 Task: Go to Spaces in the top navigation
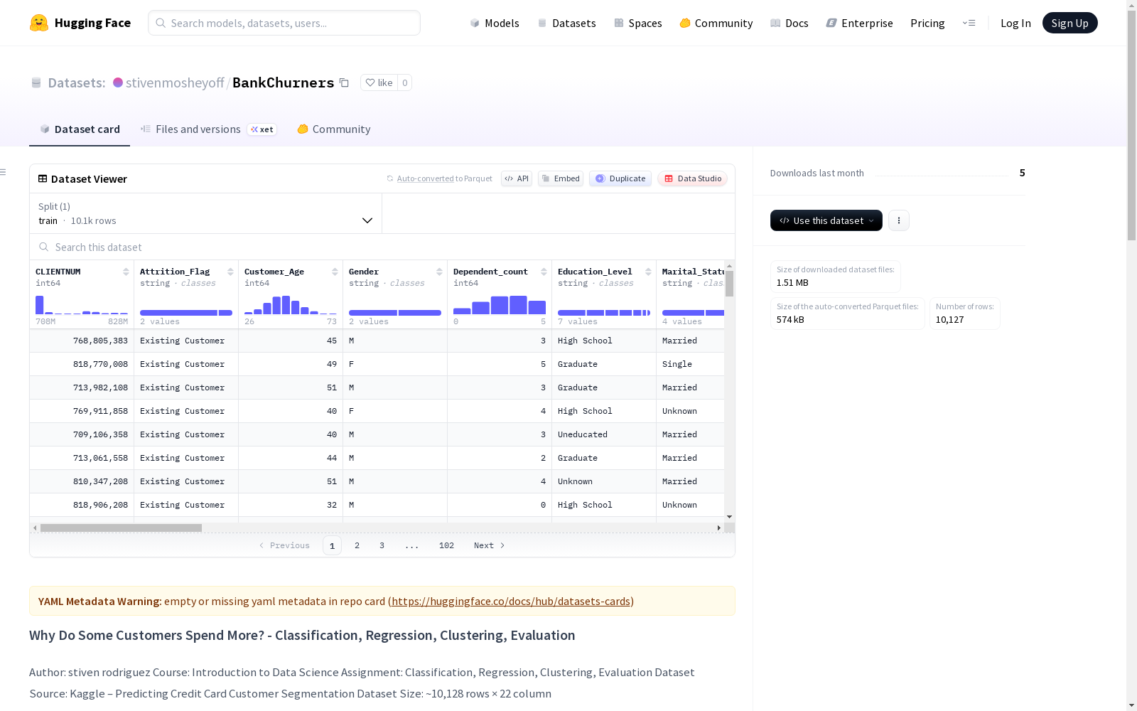pos(638,23)
